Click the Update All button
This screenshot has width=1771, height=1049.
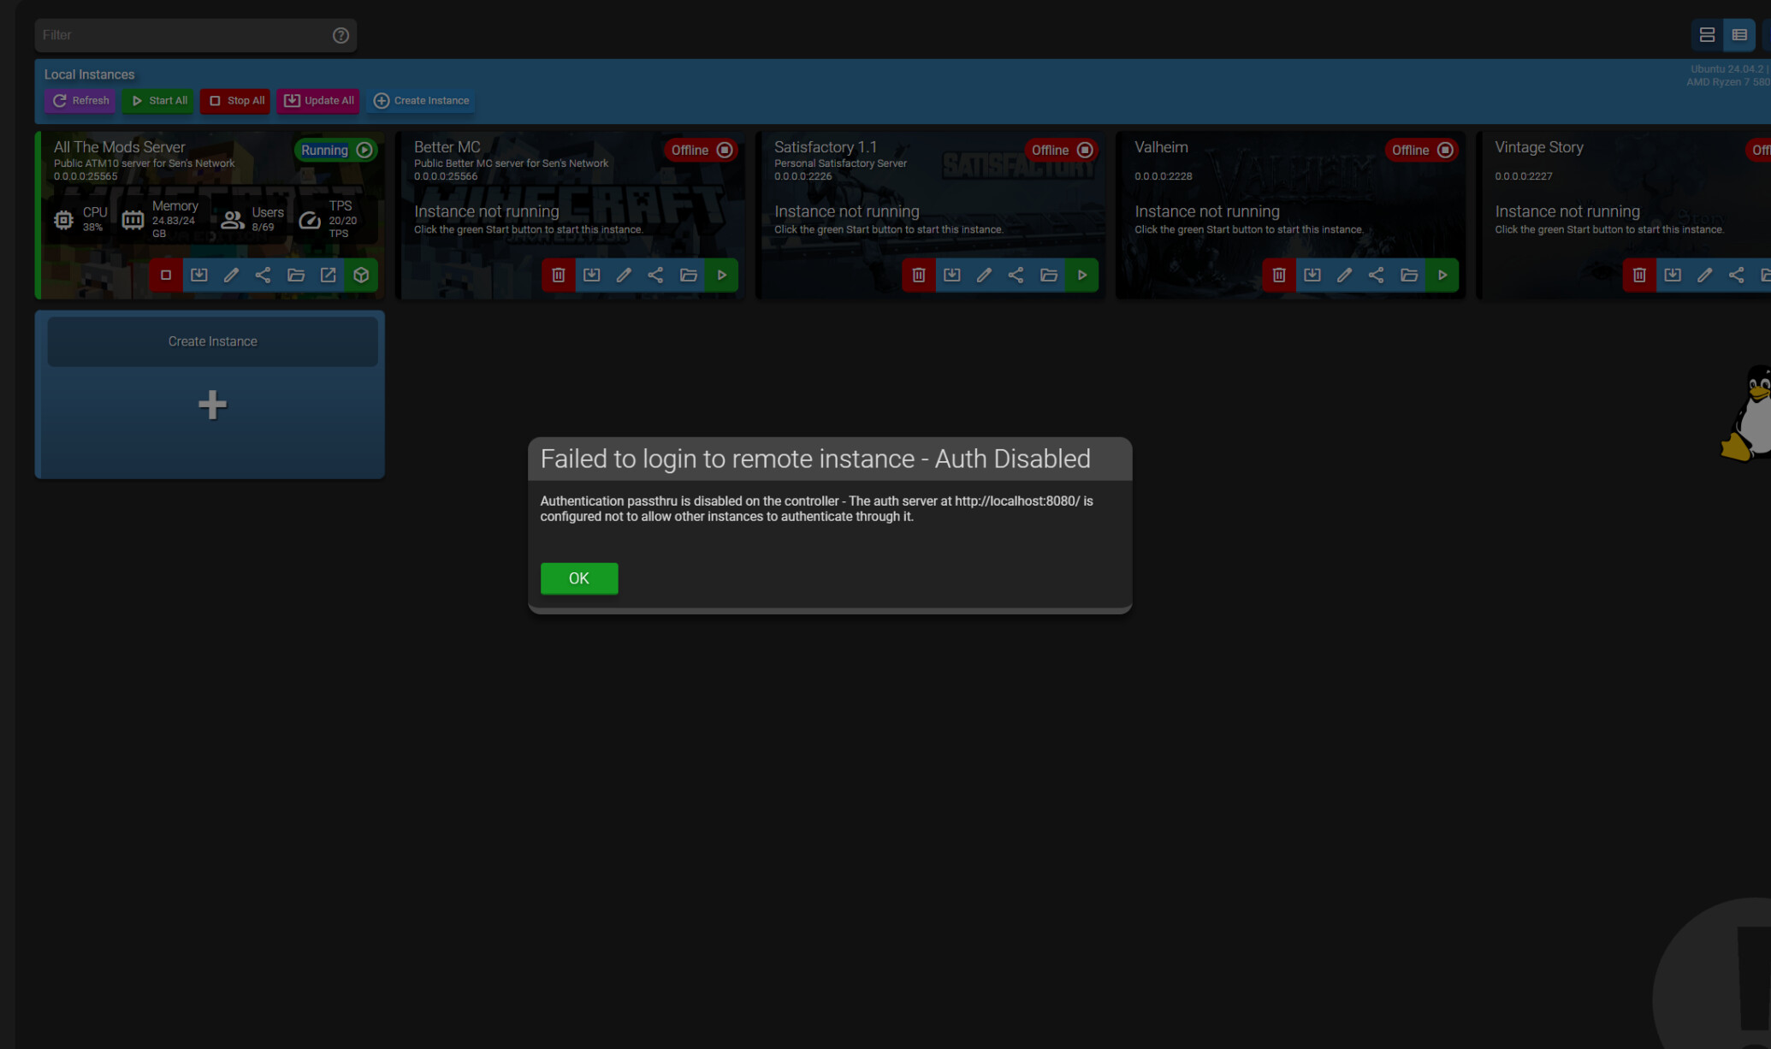(x=318, y=101)
